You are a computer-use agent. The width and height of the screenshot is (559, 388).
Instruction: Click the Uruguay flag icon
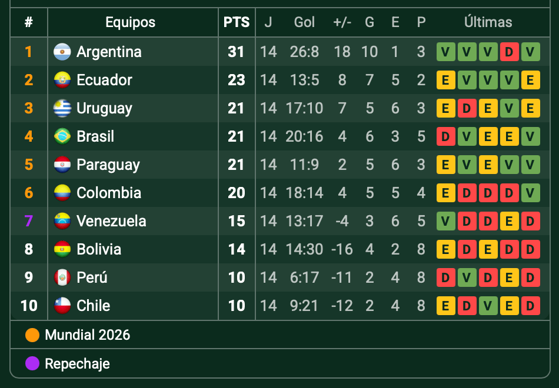62,108
